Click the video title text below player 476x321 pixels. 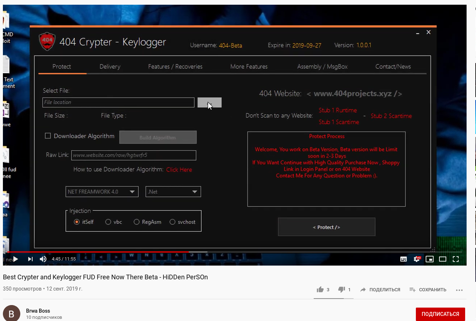(105, 277)
